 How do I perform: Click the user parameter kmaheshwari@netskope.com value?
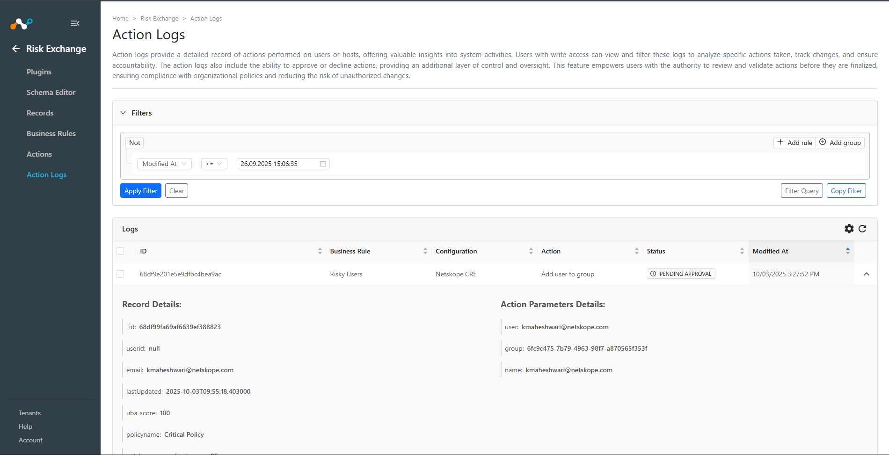[565, 327]
